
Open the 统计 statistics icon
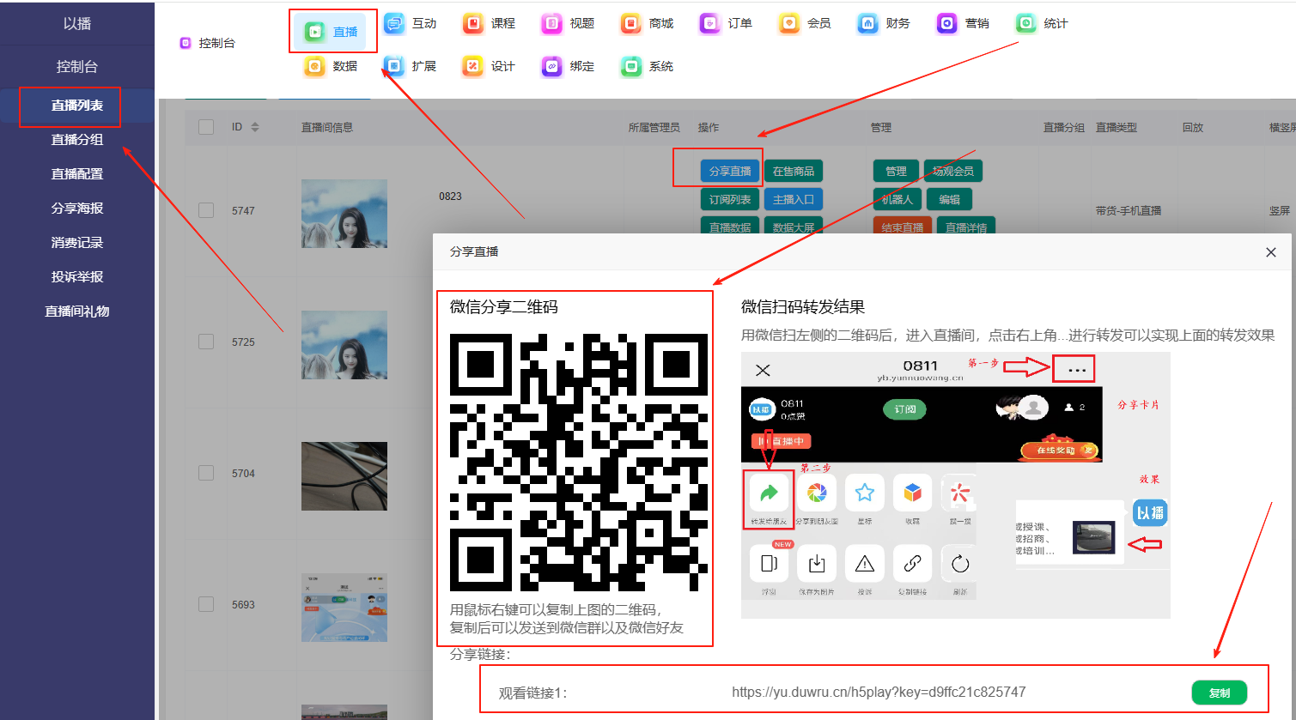1026,24
